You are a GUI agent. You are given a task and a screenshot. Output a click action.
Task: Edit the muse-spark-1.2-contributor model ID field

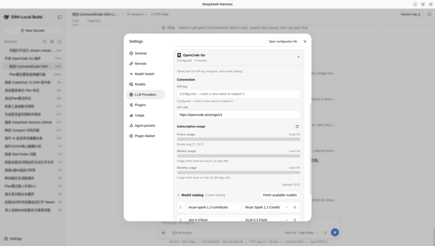213,207
